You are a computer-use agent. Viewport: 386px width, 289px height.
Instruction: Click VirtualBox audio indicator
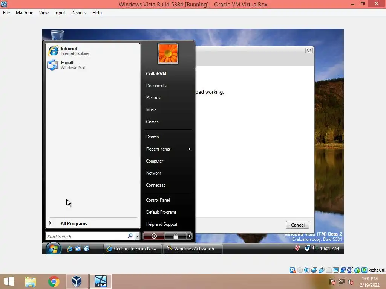(307, 270)
